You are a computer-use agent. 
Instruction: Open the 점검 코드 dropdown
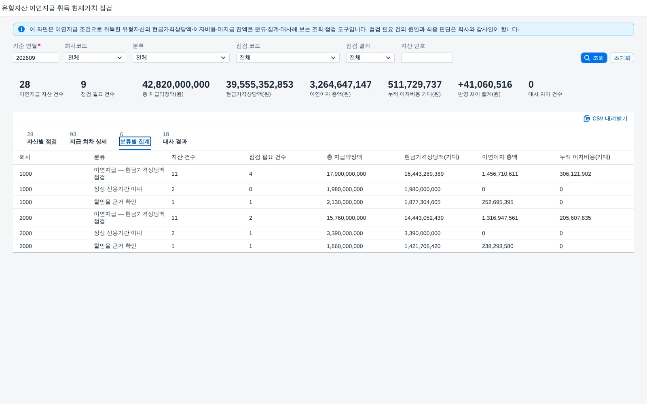[x=288, y=58]
